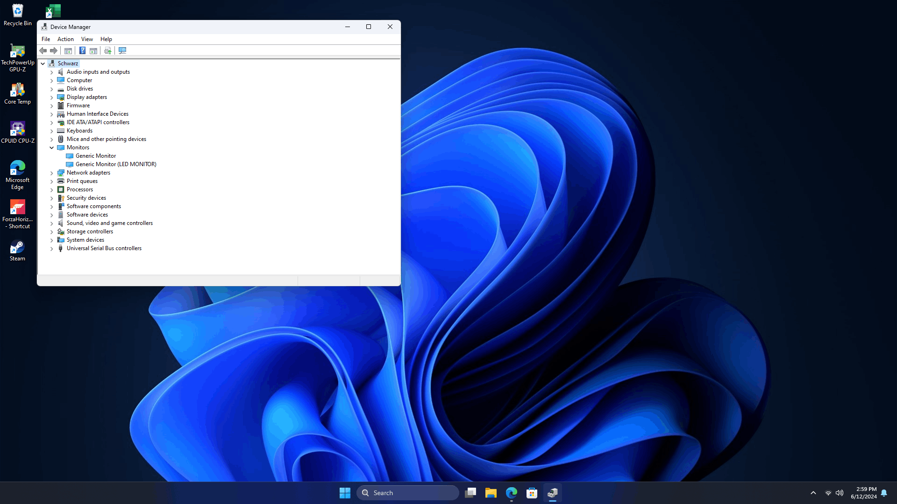Viewport: 897px width, 504px height.
Task: Select the Processors category label
Action: [80, 189]
